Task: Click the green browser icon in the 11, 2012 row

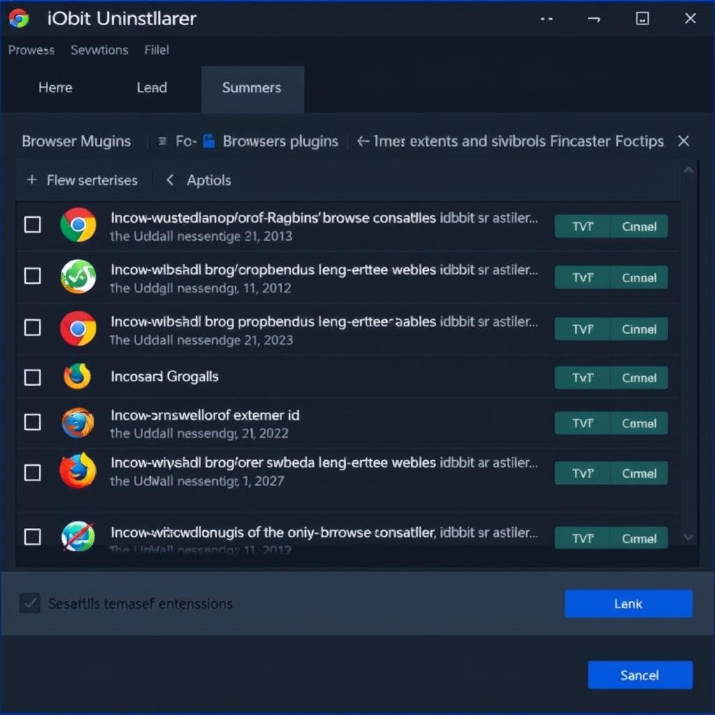Action: 78,277
